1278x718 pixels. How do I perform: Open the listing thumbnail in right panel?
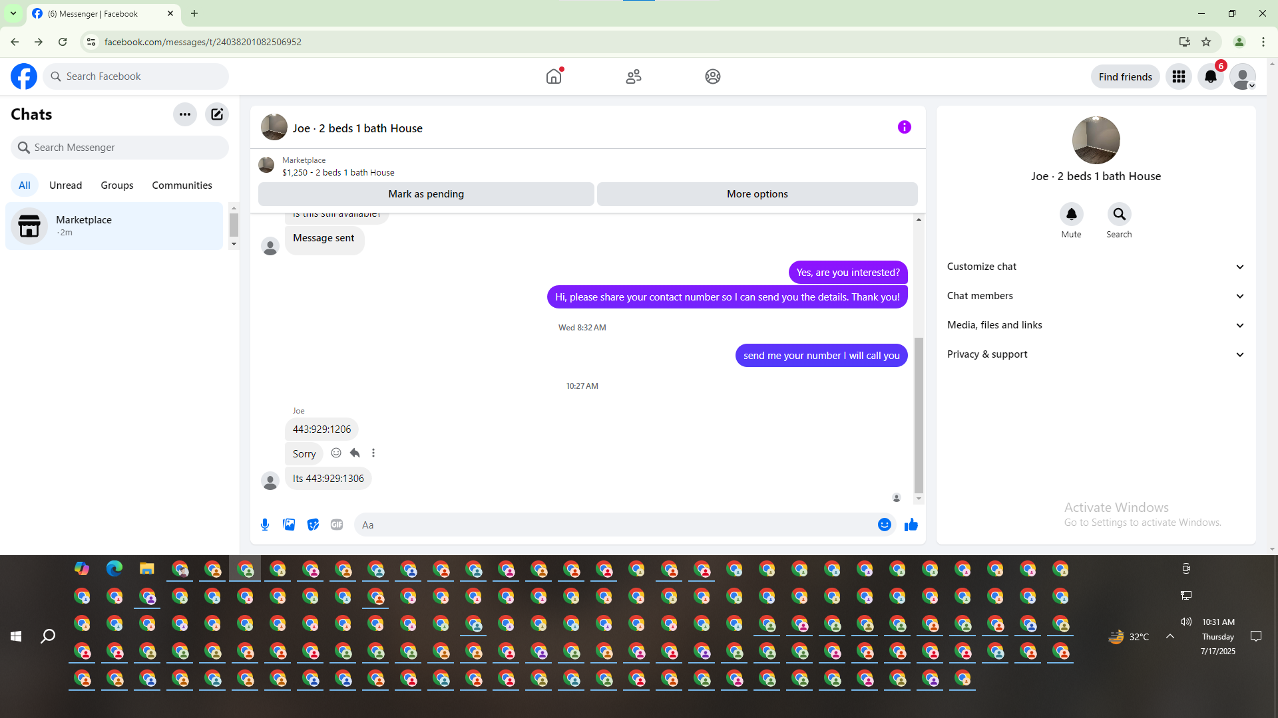point(1096,140)
